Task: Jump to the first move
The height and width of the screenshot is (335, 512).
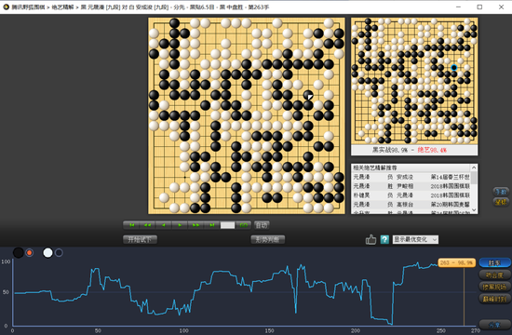Action: 131,225
